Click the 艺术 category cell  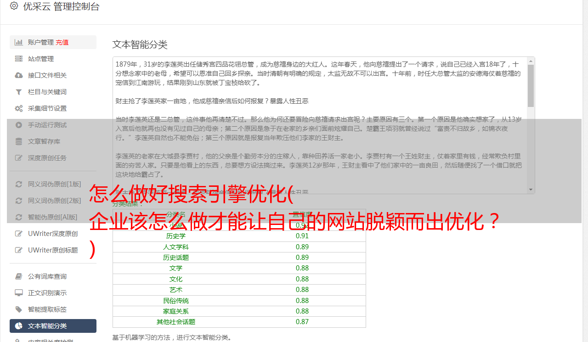(176, 290)
